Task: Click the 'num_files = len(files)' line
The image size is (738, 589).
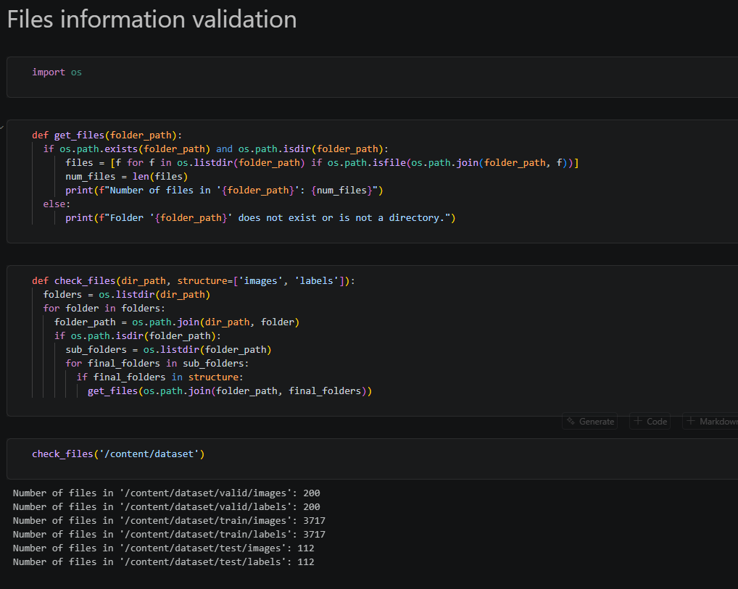Action: pos(127,177)
